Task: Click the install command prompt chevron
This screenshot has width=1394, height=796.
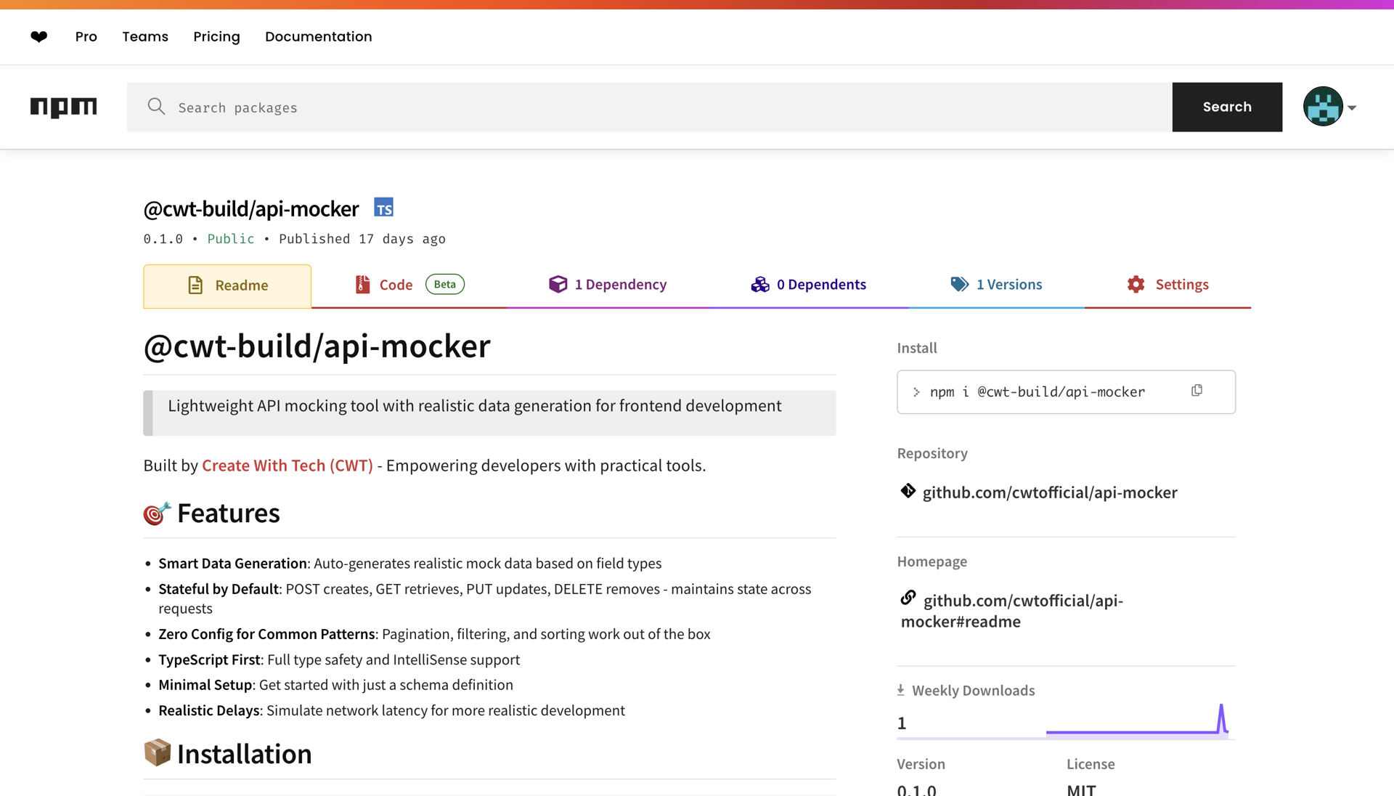Action: [x=916, y=392]
